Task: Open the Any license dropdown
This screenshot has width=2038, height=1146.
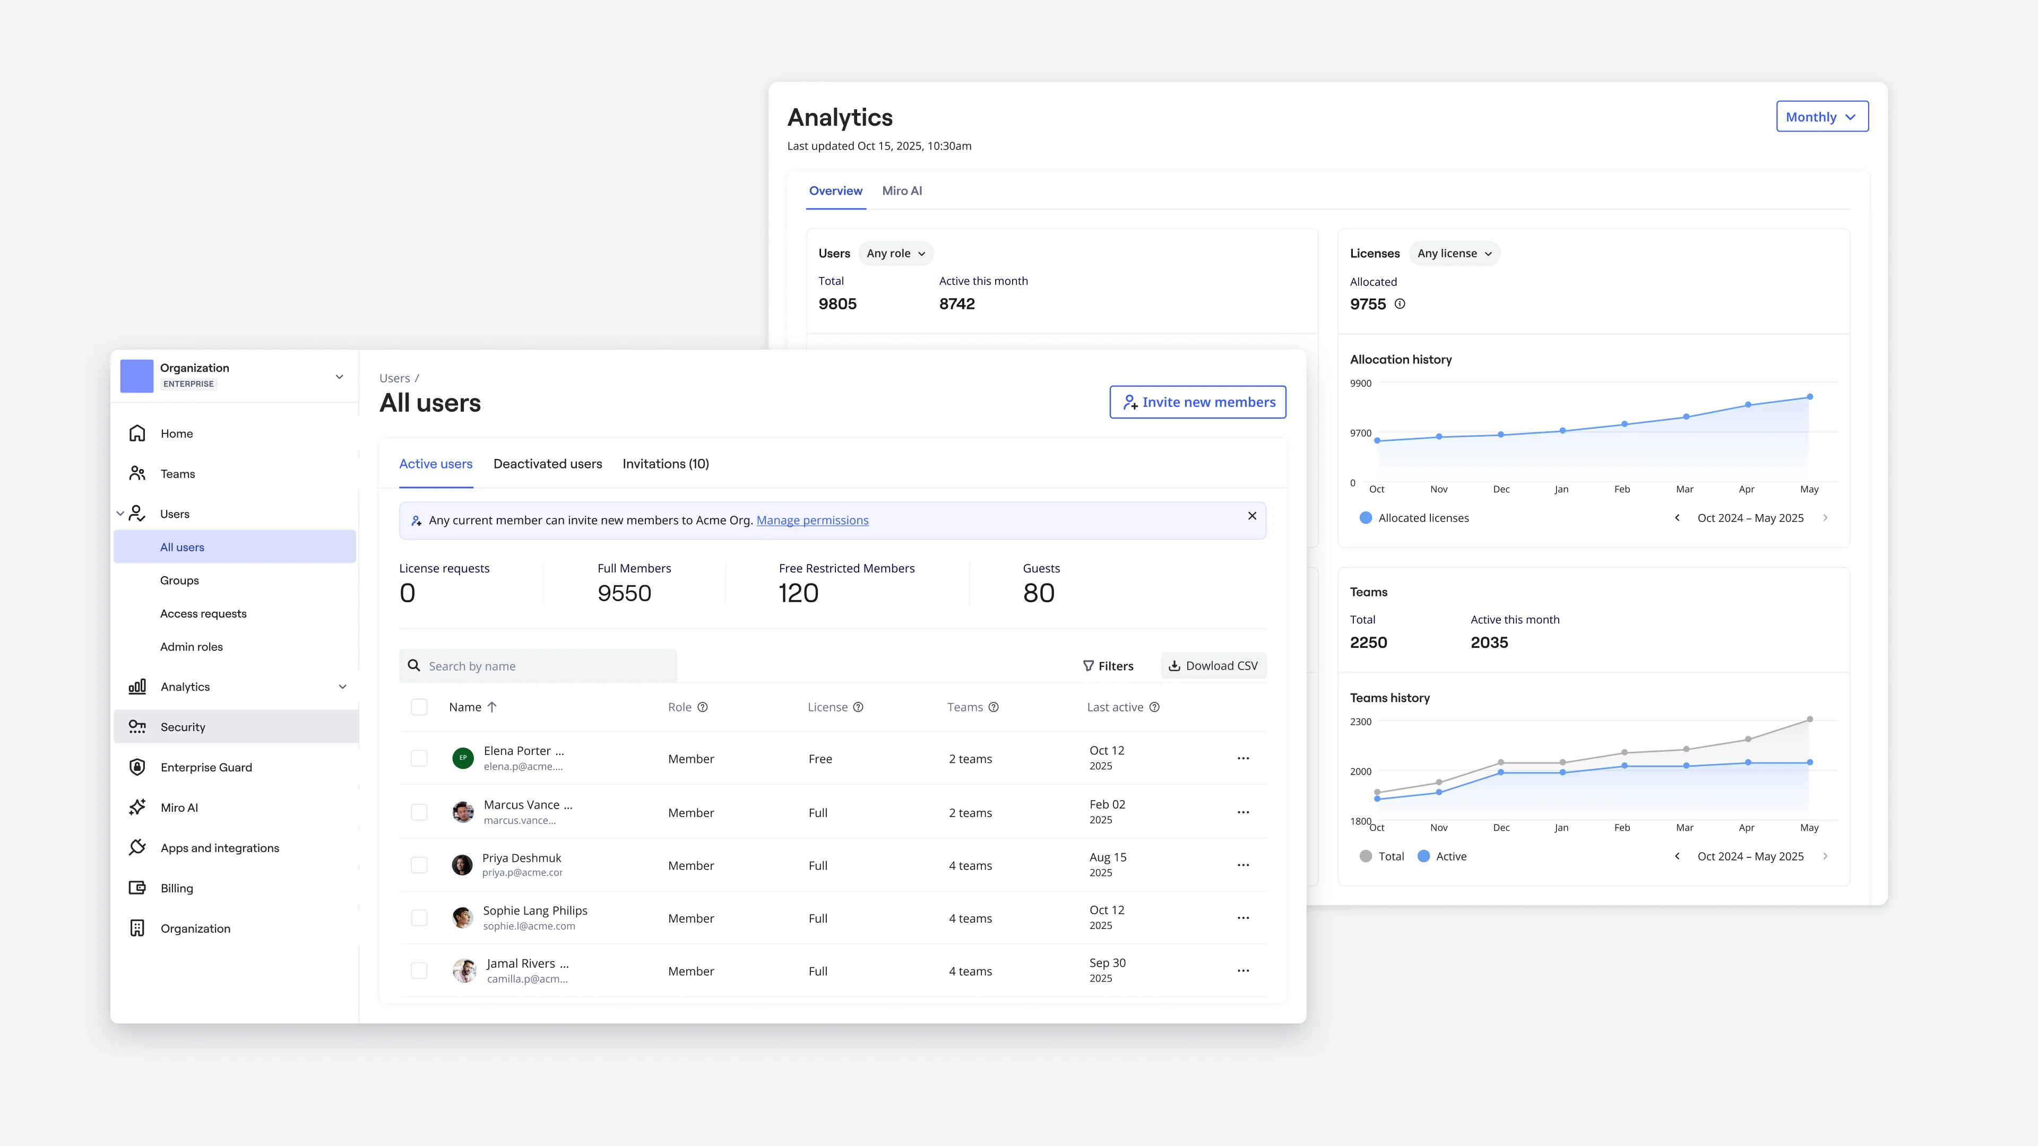Action: tap(1453, 253)
